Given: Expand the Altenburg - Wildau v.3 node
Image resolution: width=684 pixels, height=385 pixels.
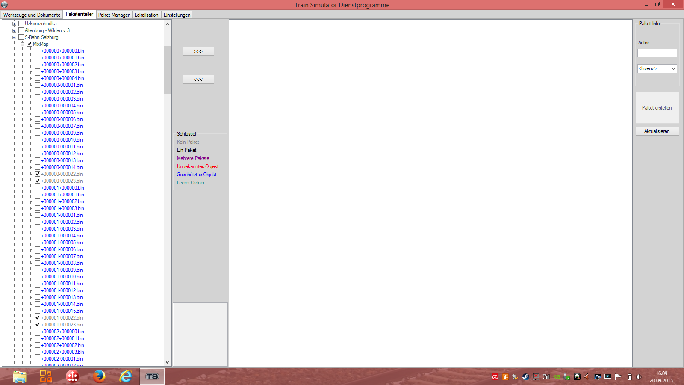Looking at the screenshot, I should [14, 30].
